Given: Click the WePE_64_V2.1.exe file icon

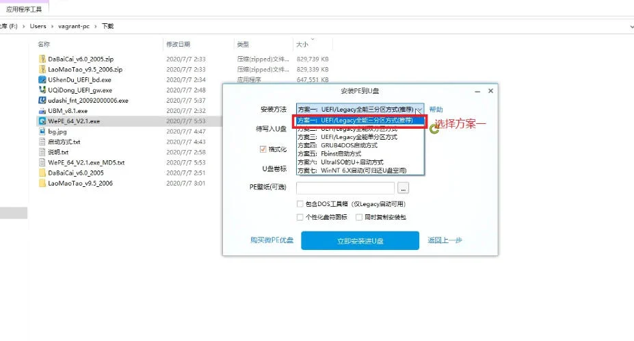Looking at the screenshot, I should point(42,121).
